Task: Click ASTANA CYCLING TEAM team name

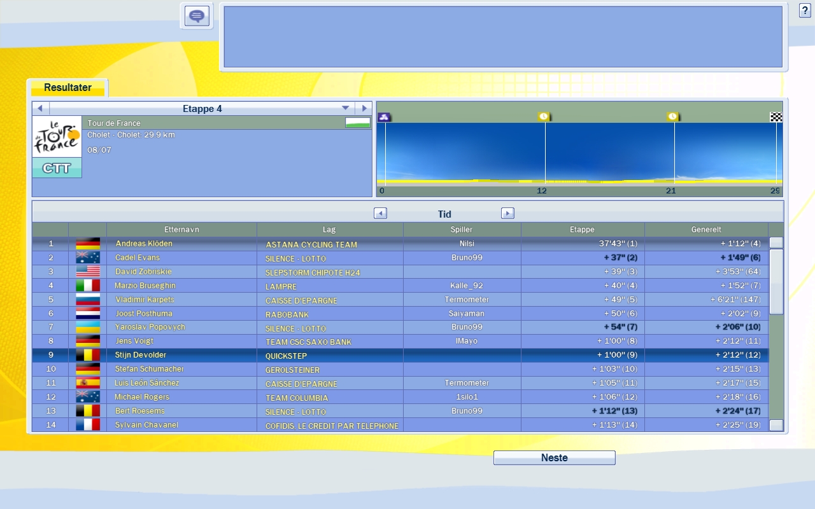Action: [311, 245]
